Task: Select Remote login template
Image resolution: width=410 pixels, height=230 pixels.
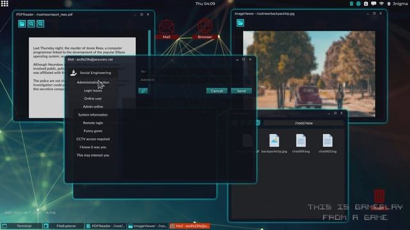Action: 93,123
